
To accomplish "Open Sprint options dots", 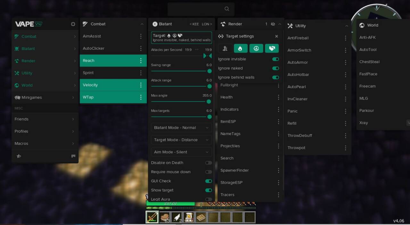I will coord(141,73).
